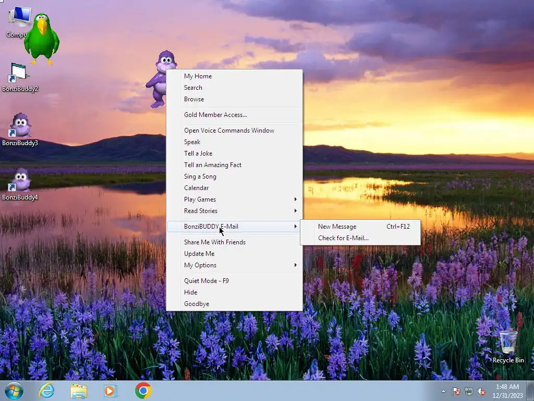Launch Internet Explorer from taskbar

[46, 391]
